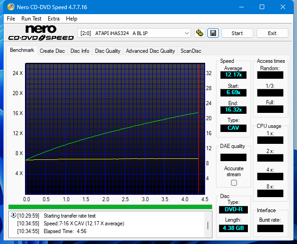
Task: Close the Nero CD-DVD Speed window
Action: point(283,7)
